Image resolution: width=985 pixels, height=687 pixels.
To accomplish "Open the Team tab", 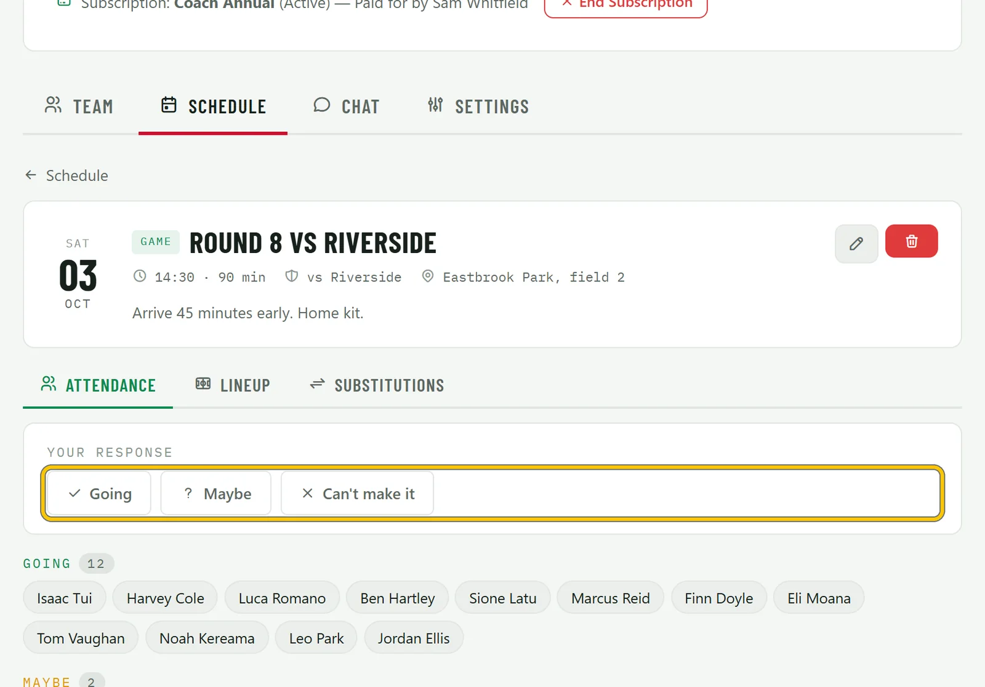I will [79, 106].
